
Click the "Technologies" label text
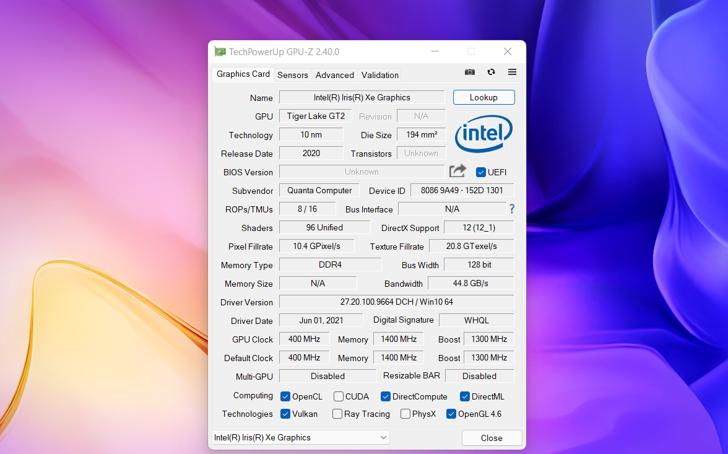pos(248,414)
